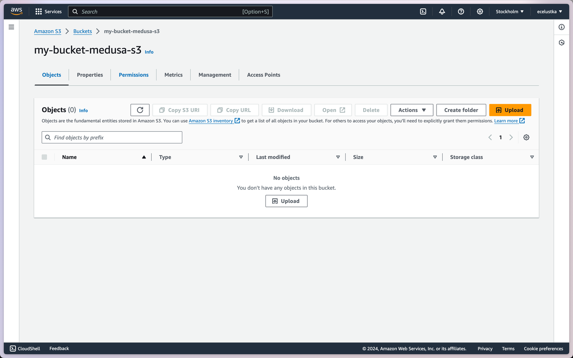Open the info panel icon on right sidebar

[562, 27]
